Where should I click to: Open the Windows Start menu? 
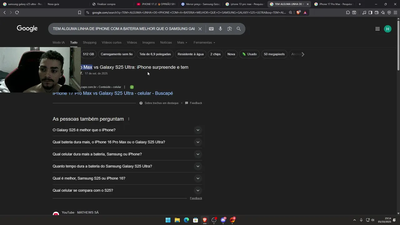(x=168, y=220)
